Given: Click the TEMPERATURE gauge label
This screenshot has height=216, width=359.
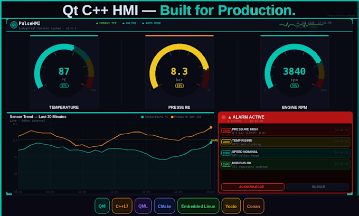Looking at the screenshot, I should (x=64, y=107).
